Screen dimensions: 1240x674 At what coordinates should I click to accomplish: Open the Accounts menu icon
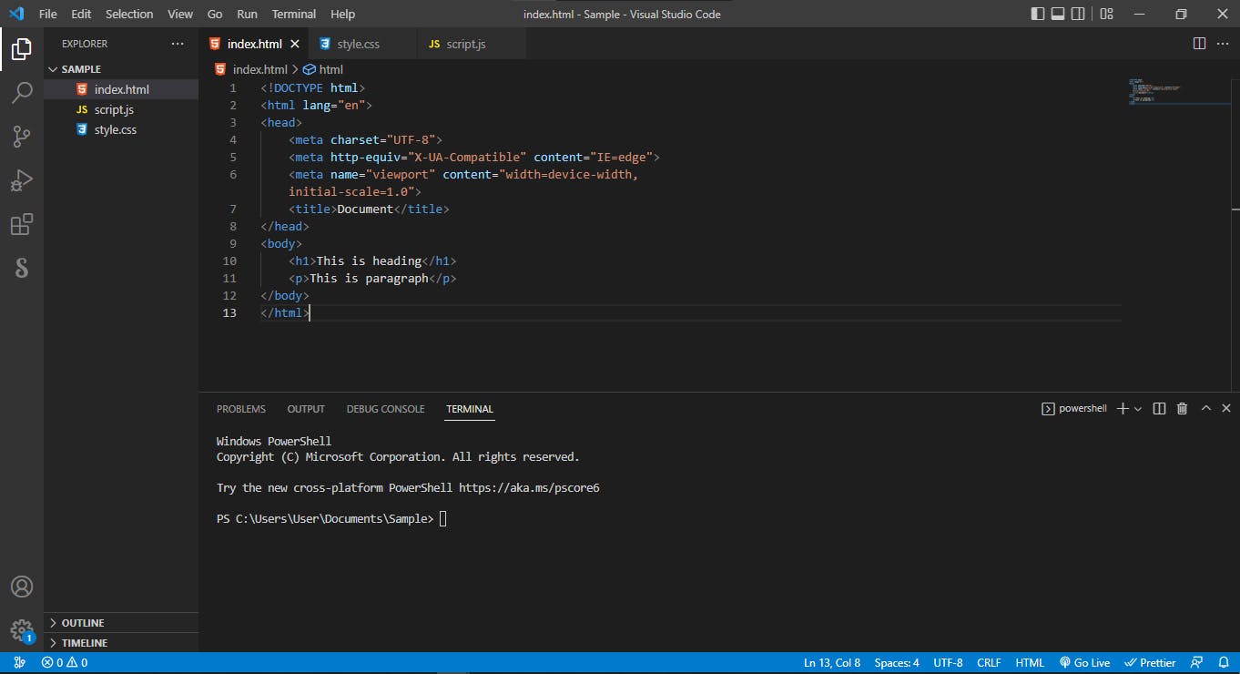pos(22,587)
